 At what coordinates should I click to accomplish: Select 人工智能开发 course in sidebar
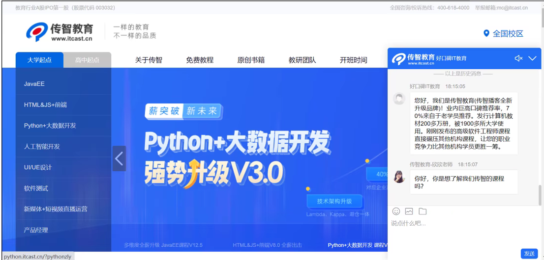63,147
